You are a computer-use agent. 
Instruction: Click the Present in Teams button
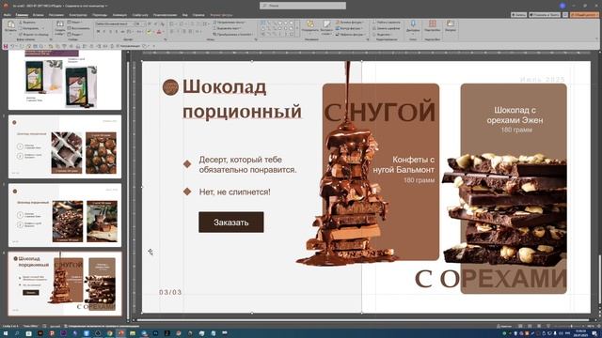pyautogui.click(x=544, y=15)
